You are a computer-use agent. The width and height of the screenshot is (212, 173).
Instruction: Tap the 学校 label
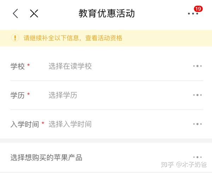click(x=18, y=66)
